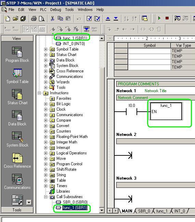This screenshot has height=222, width=195.
Task: Click the Tools bar button
Action: [x=17, y=210]
